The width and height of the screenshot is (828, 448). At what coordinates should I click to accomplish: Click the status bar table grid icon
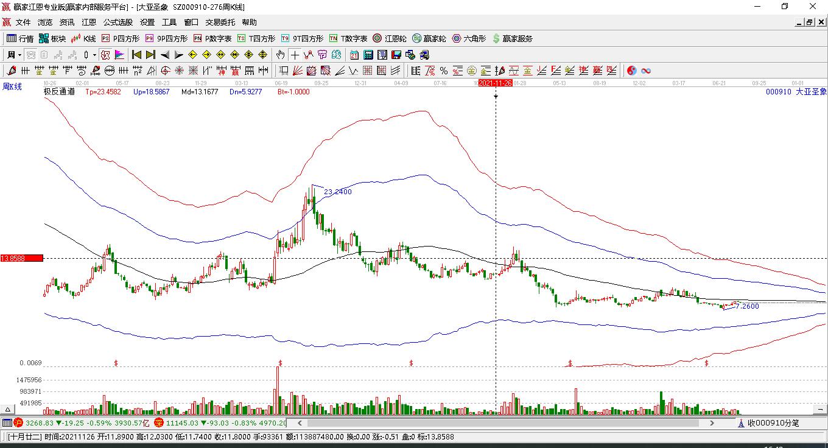[7, 423]
